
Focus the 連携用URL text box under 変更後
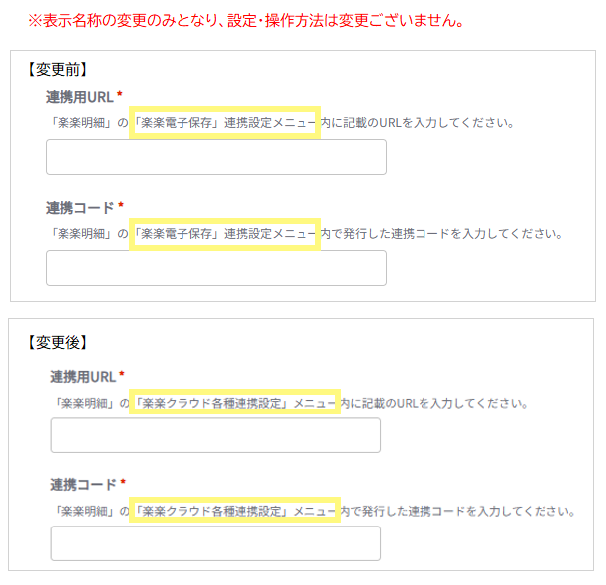coord(215,435)
